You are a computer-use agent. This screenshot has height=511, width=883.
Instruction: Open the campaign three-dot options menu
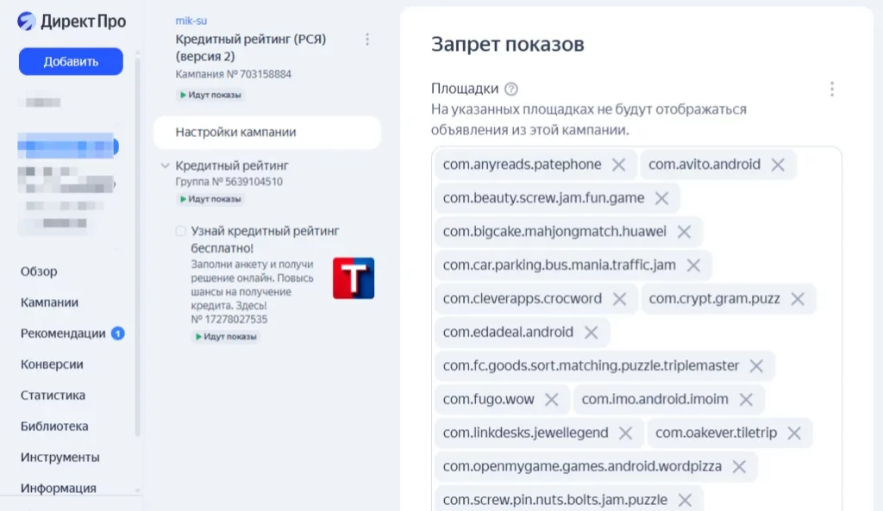coord(367,39)
